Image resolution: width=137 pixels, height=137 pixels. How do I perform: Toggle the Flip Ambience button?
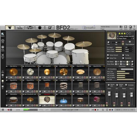pos(130,42)
